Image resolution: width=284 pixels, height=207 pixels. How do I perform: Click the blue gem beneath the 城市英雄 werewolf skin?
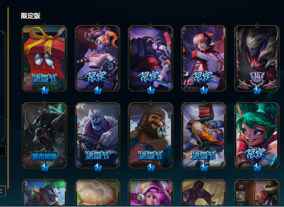click(45, 167)
